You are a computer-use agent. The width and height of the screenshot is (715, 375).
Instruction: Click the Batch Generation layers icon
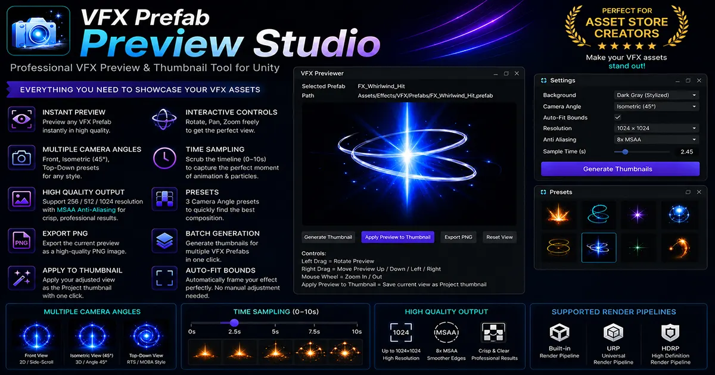(x=164, y=240)
